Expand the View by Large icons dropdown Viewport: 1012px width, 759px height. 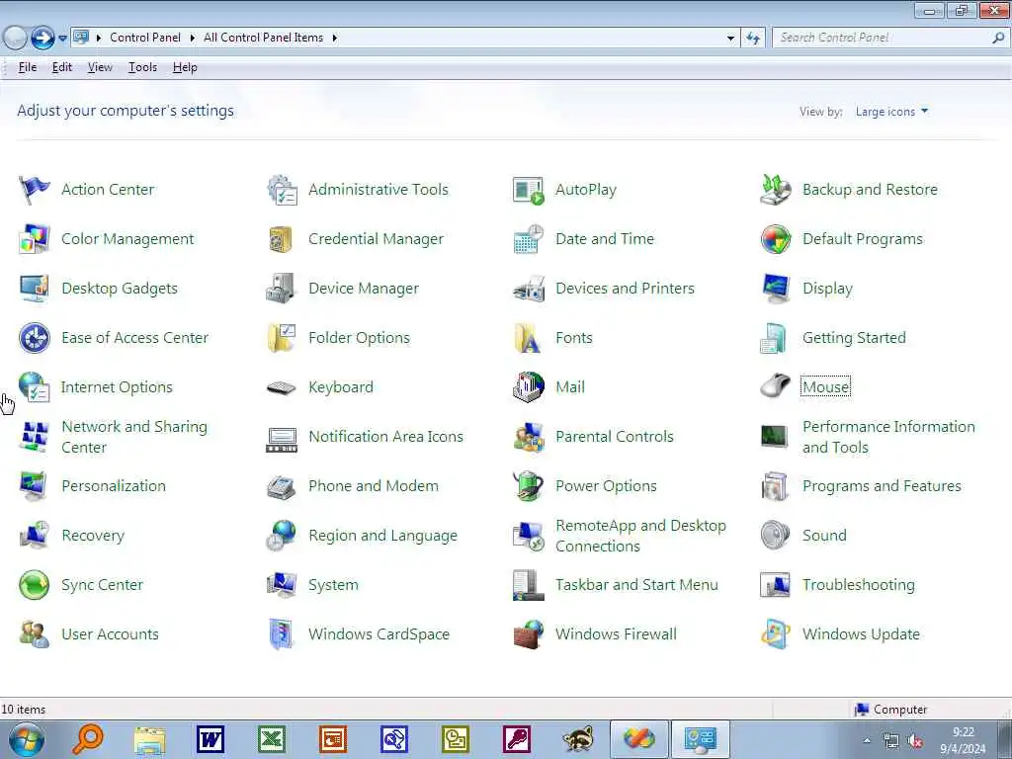tap(892, 112)
